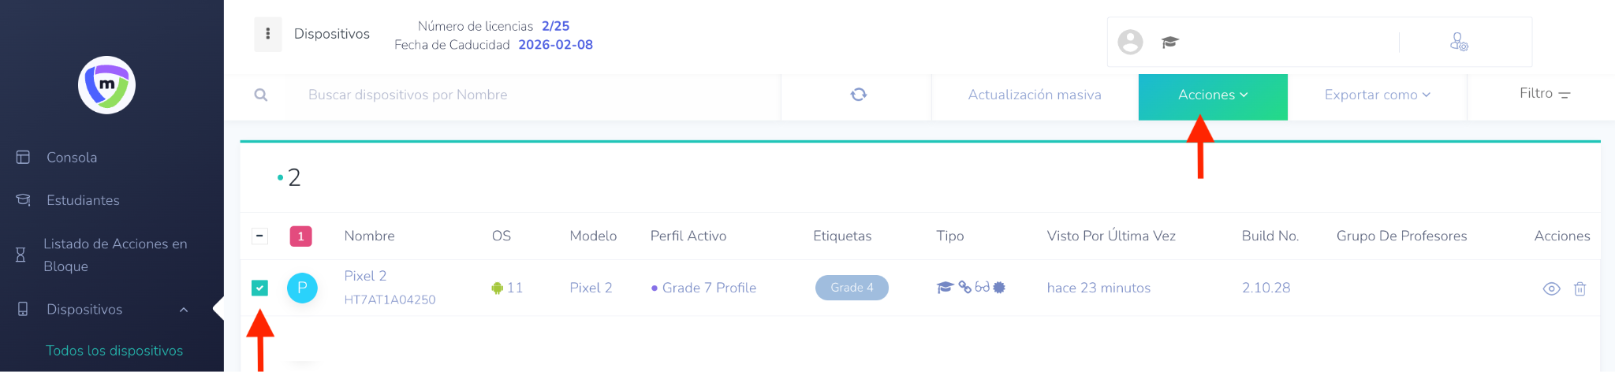1615x372 pixels.
Task: Delete the Pixel 2 device with trash icon
Action: (x=1580, y=288)
